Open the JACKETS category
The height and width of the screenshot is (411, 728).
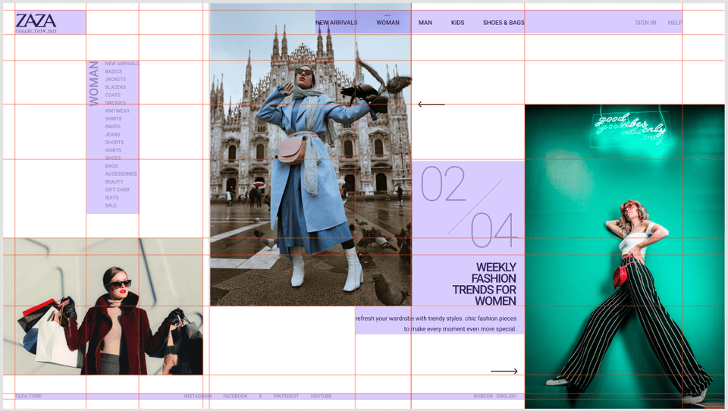[x=115, y=80]
